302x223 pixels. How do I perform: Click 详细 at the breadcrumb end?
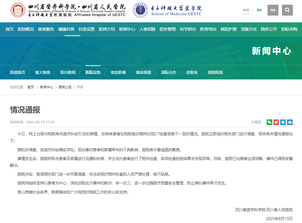pyautogui.click(x=80, y=87)
